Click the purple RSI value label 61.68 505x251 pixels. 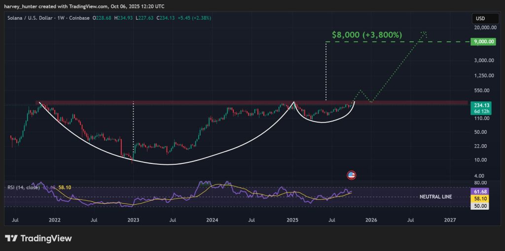[x=481, y=191]
